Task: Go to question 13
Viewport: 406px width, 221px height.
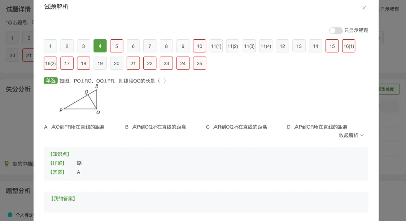Action: 299,46
